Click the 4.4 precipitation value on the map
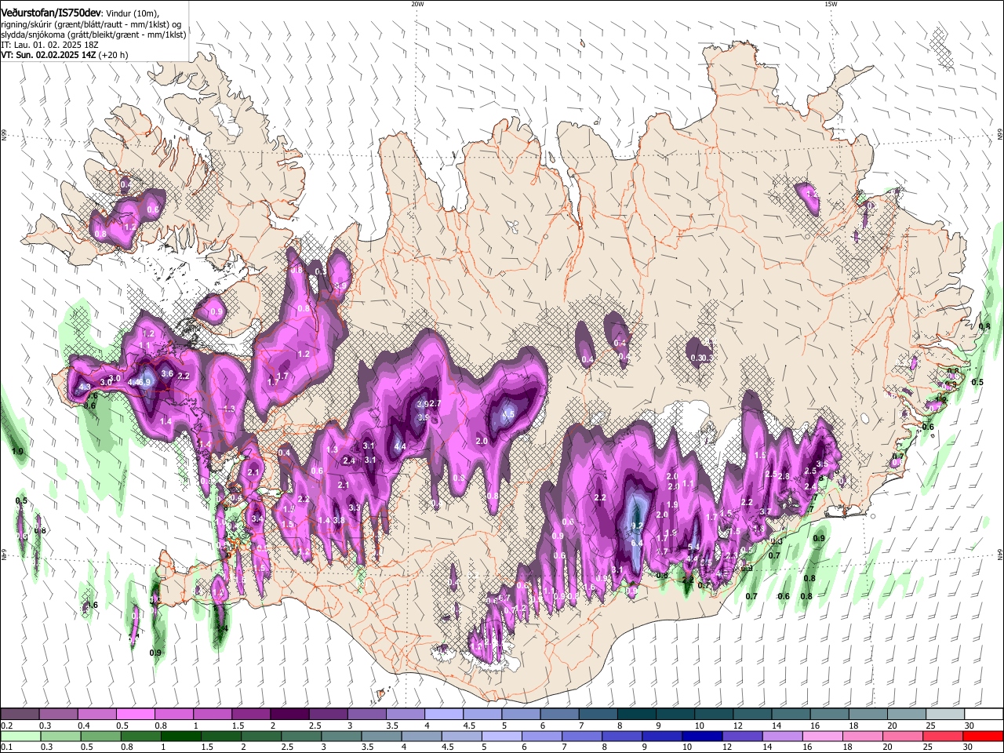1004x753 pixels. click(x=400, y=446)
